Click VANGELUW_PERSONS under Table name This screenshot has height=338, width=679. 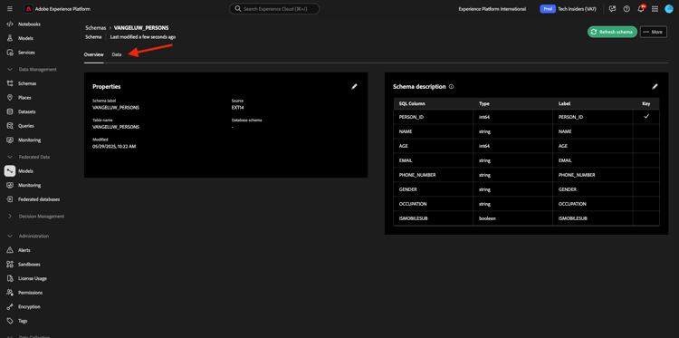[116, 127]
